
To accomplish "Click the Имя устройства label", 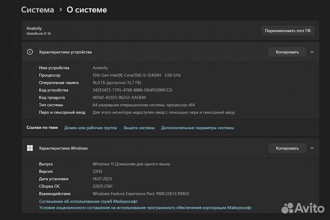I will (54, 68).
